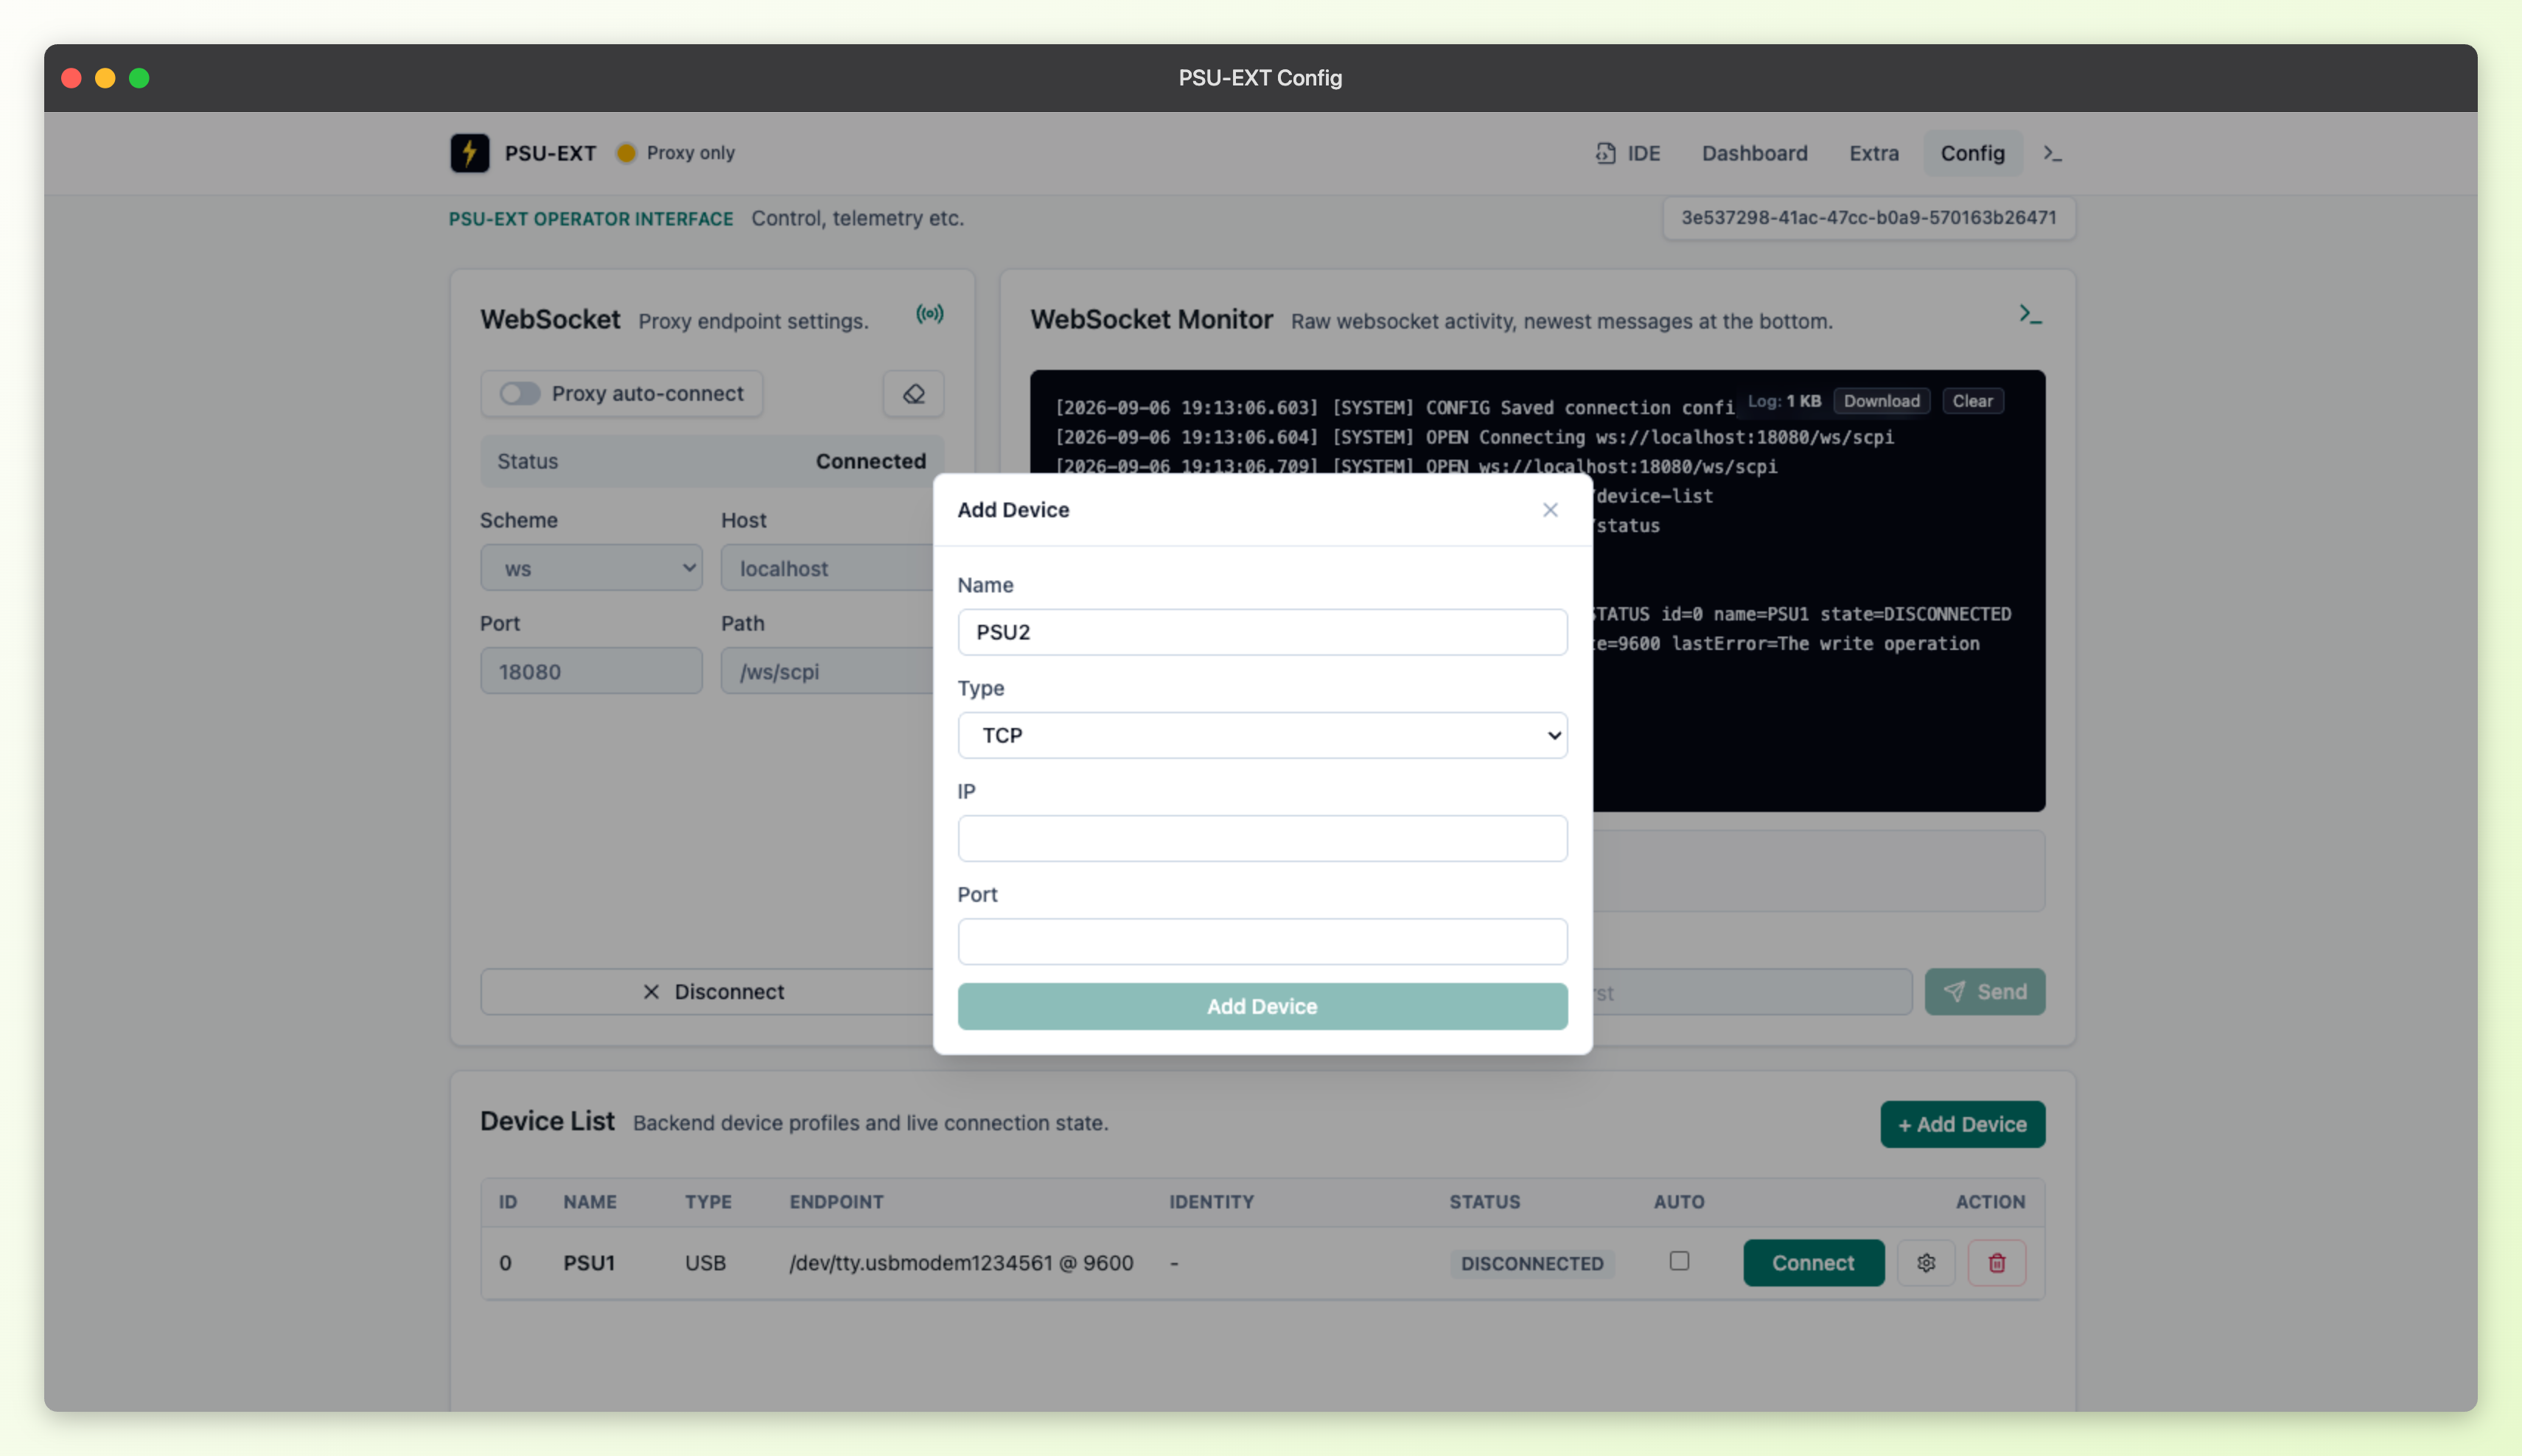Switch to the Dashboard tab
Viewport: 2522px width, 1456px height.
(x=1754, y=153)
